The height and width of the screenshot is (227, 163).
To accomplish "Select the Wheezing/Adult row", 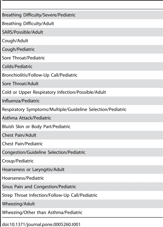I will pyautogui.click(x=82, y=204).
